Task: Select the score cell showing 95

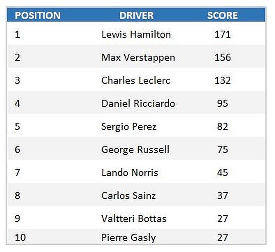Action: pos(223,104)
